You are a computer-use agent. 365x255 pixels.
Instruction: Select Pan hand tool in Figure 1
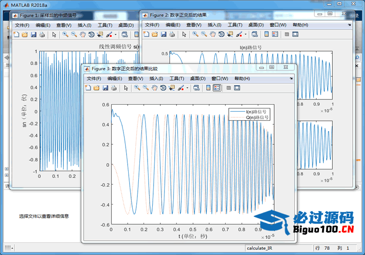[83, 35]
